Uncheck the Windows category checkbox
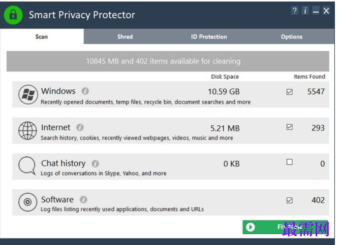The image size is (339, 245). [x=289, y=92]
